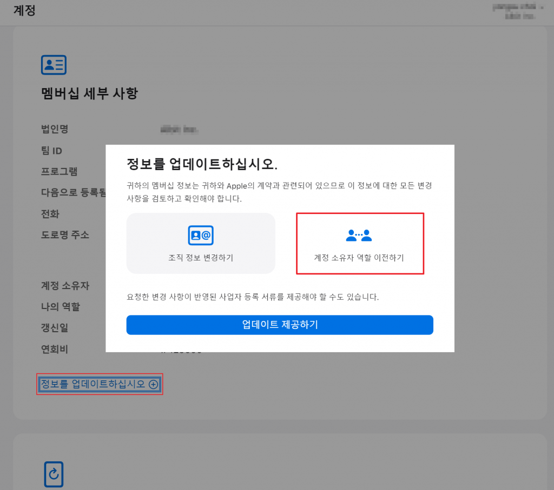Click the plus circle icon beside update link
The width and height of the screenshot is (554, 490).
coord(153,384)
